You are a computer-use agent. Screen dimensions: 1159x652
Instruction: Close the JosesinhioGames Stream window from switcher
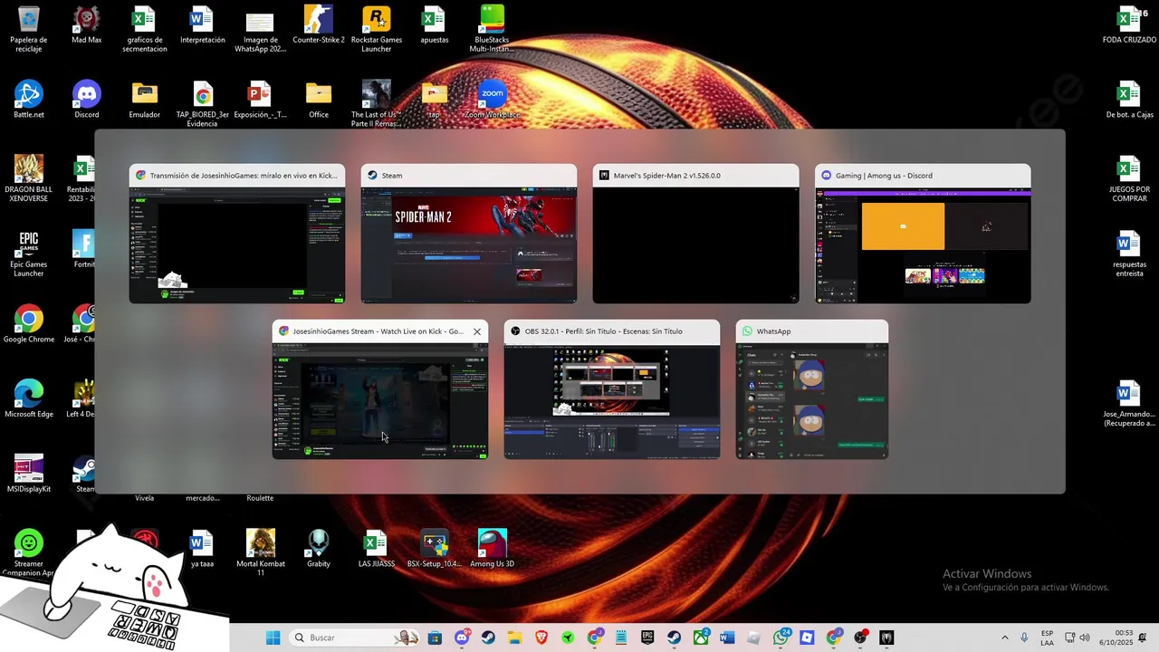click(x=477, y=331)
